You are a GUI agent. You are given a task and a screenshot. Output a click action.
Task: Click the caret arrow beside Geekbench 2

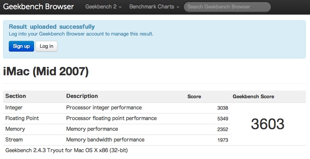click(120, 7)
